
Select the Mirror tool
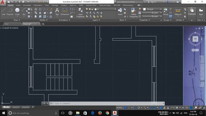pyautogui.click(x=40, y=13)
